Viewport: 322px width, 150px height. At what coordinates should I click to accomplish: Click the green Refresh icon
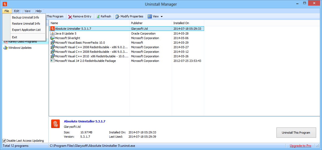click(98, 17)
